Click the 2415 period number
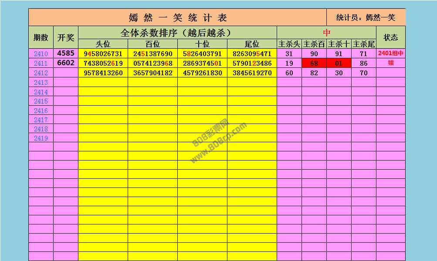 [41, 101]
